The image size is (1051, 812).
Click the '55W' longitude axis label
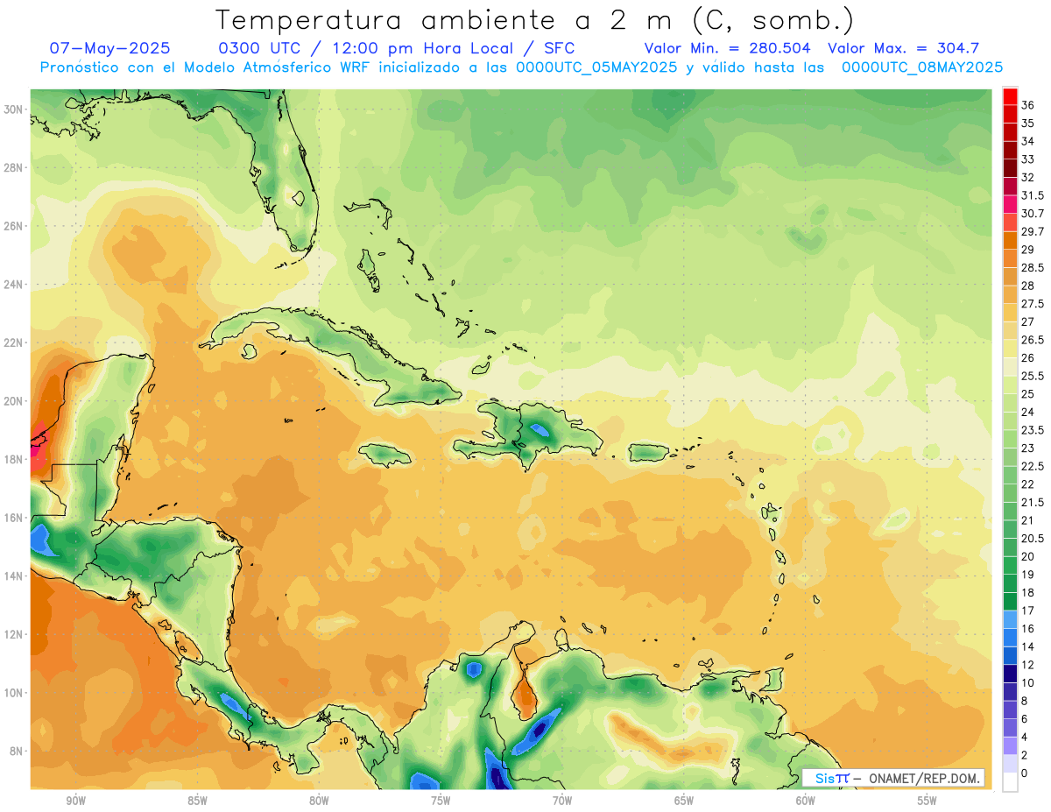tap(927, 801)
